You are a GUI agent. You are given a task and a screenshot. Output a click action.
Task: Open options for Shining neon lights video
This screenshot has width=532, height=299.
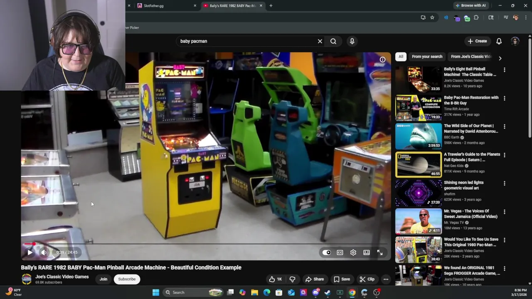(x=505, y=183)
